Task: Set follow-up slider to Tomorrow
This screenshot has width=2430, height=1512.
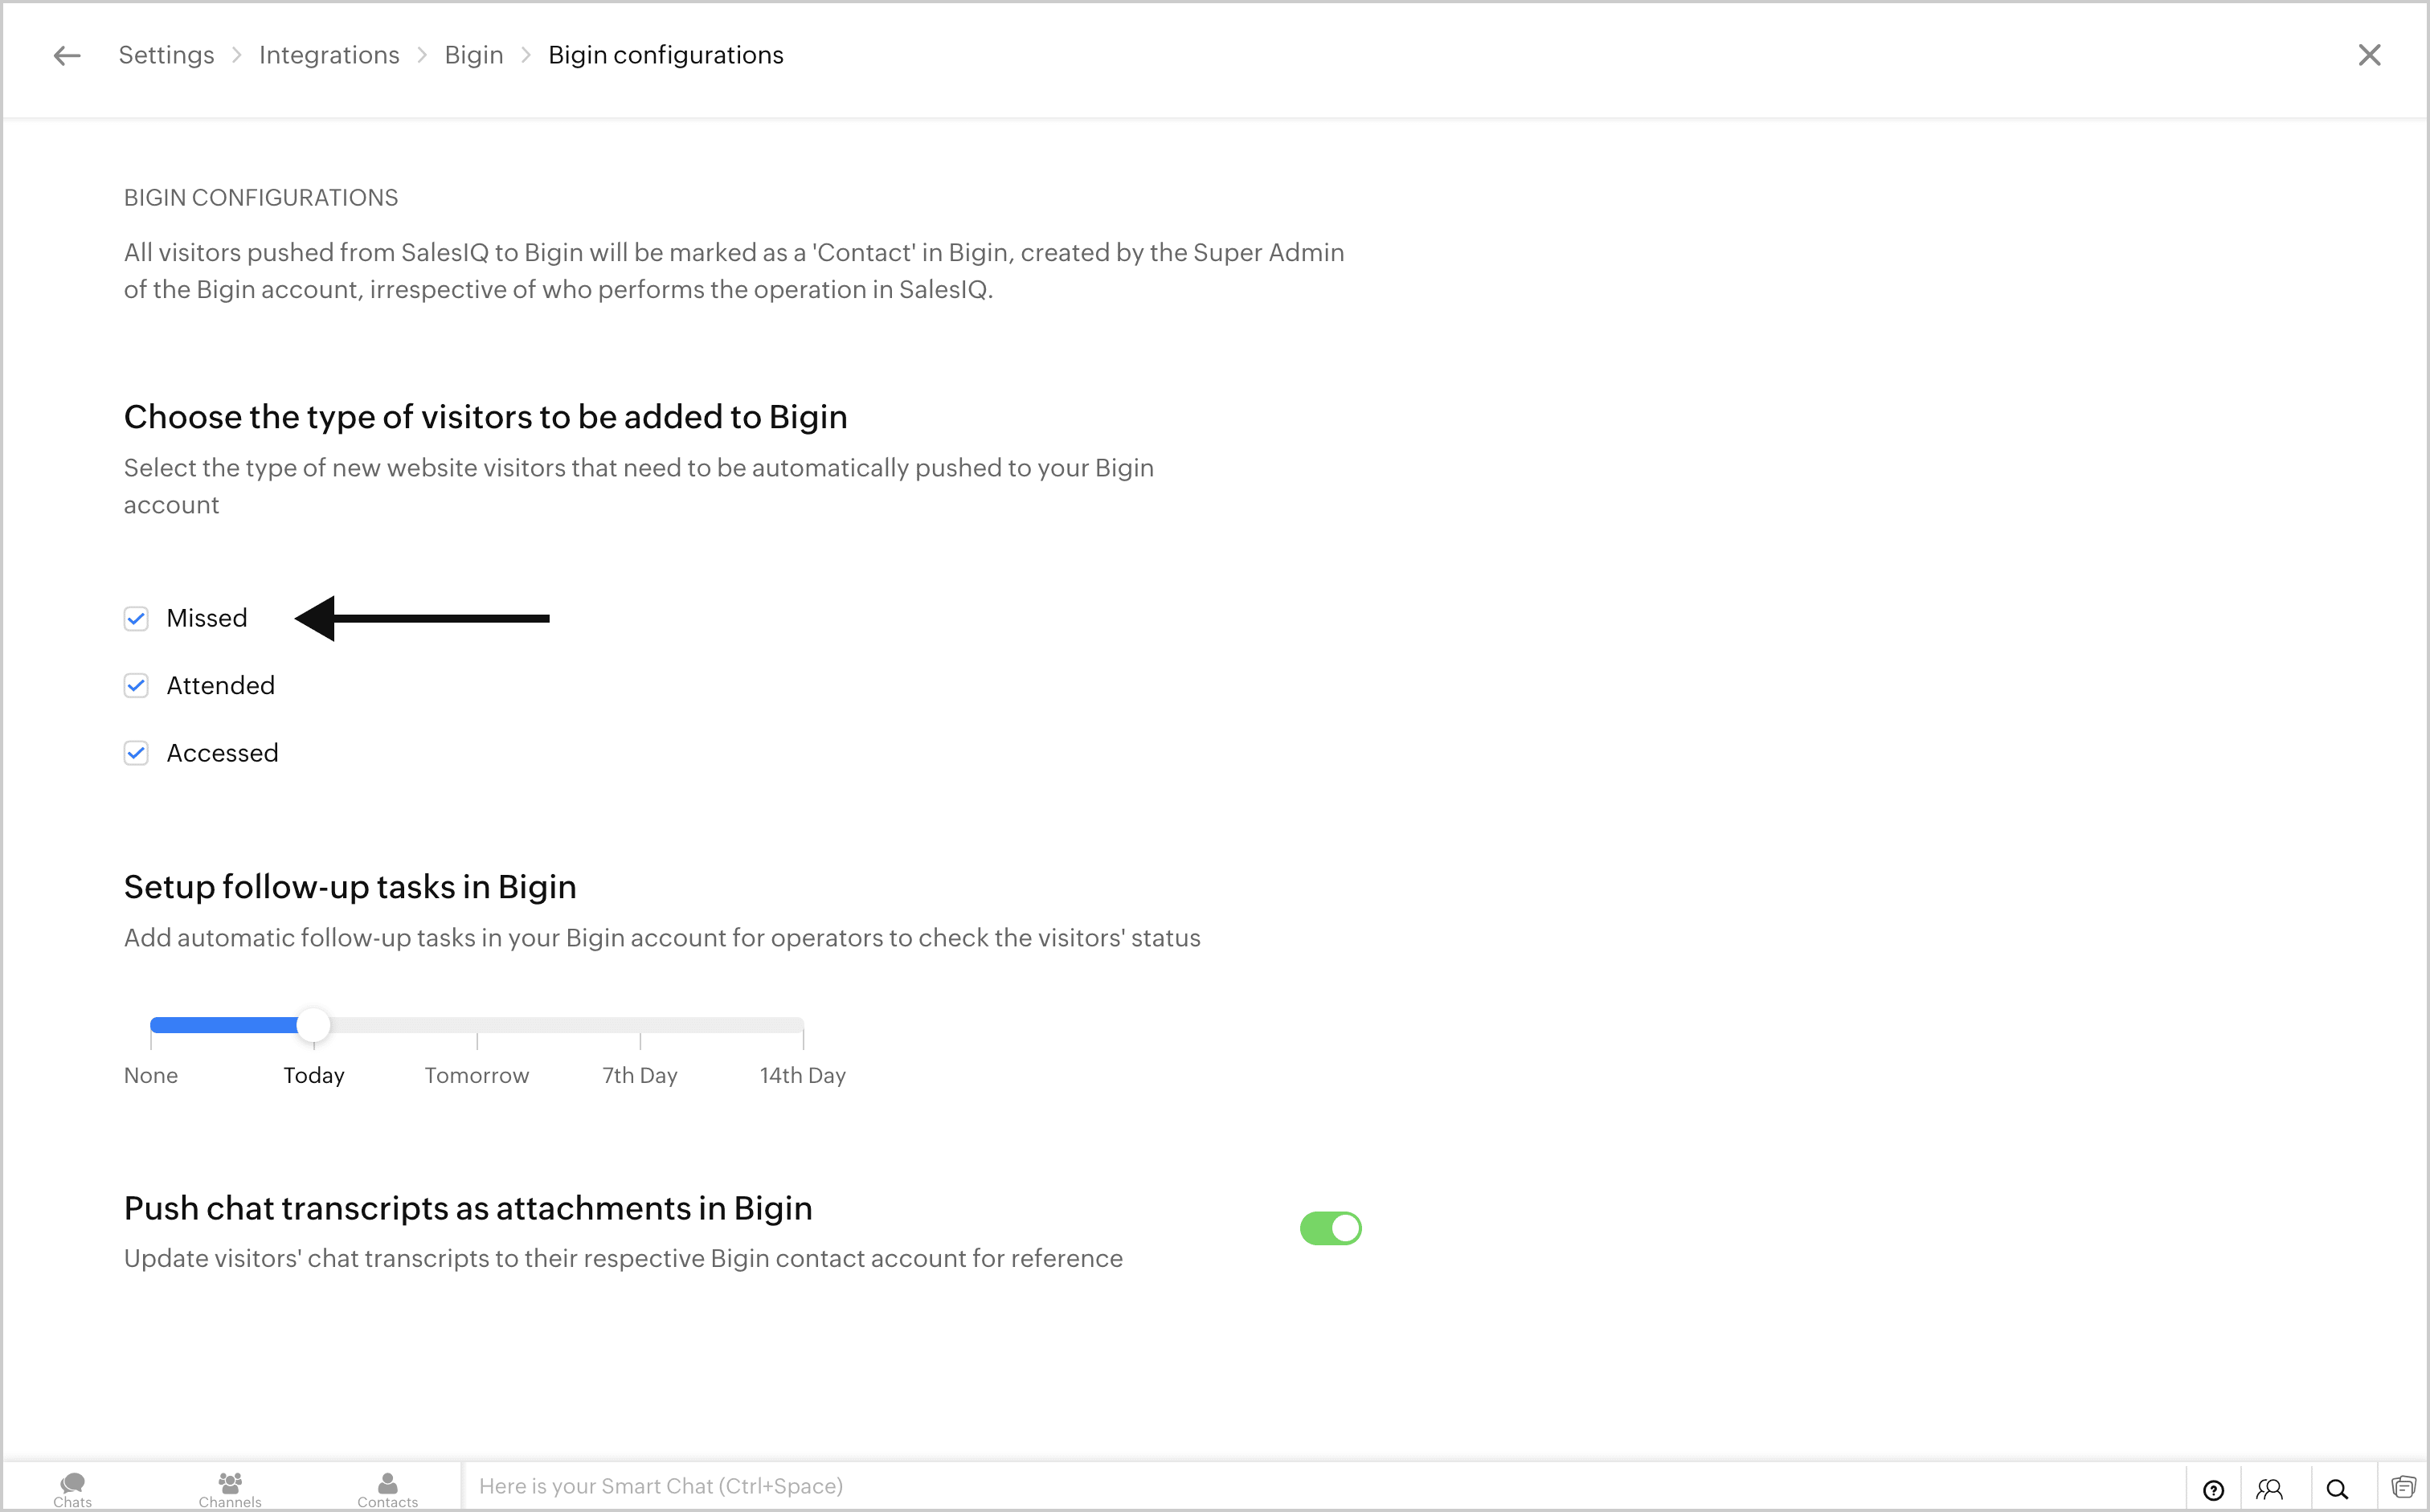Action: coord(477,1026)
